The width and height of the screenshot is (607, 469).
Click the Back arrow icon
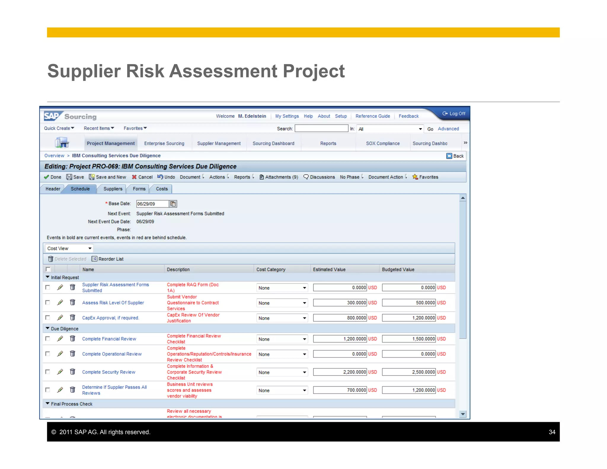coord(449,156)
